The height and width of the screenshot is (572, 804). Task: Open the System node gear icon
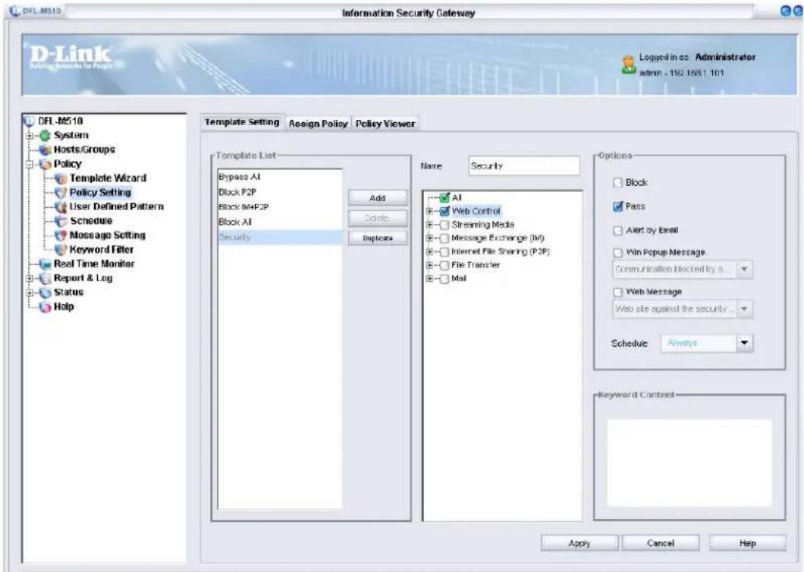pyautogui.click(x=45, y=136)
